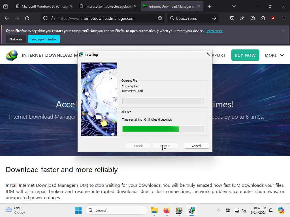The image size is (290, 217).
Task: Submit search with the go arrow
Action: [214, 18]
